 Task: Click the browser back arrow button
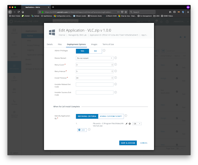point(10,12)
